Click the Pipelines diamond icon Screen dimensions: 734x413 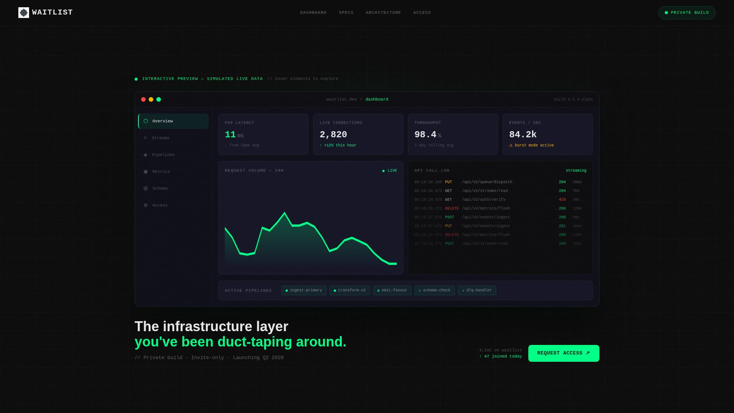[145, 155]
